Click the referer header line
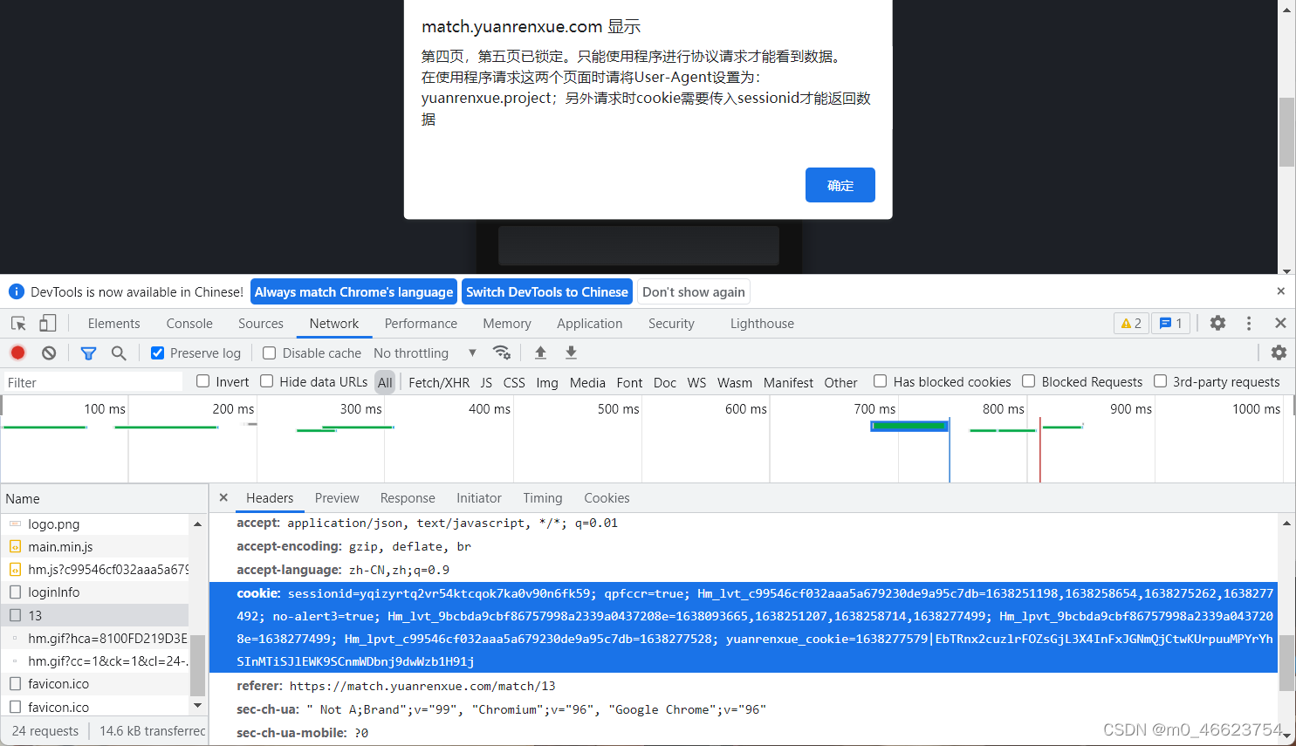Viewport: 1296px width, 746px height. [396, 686]
